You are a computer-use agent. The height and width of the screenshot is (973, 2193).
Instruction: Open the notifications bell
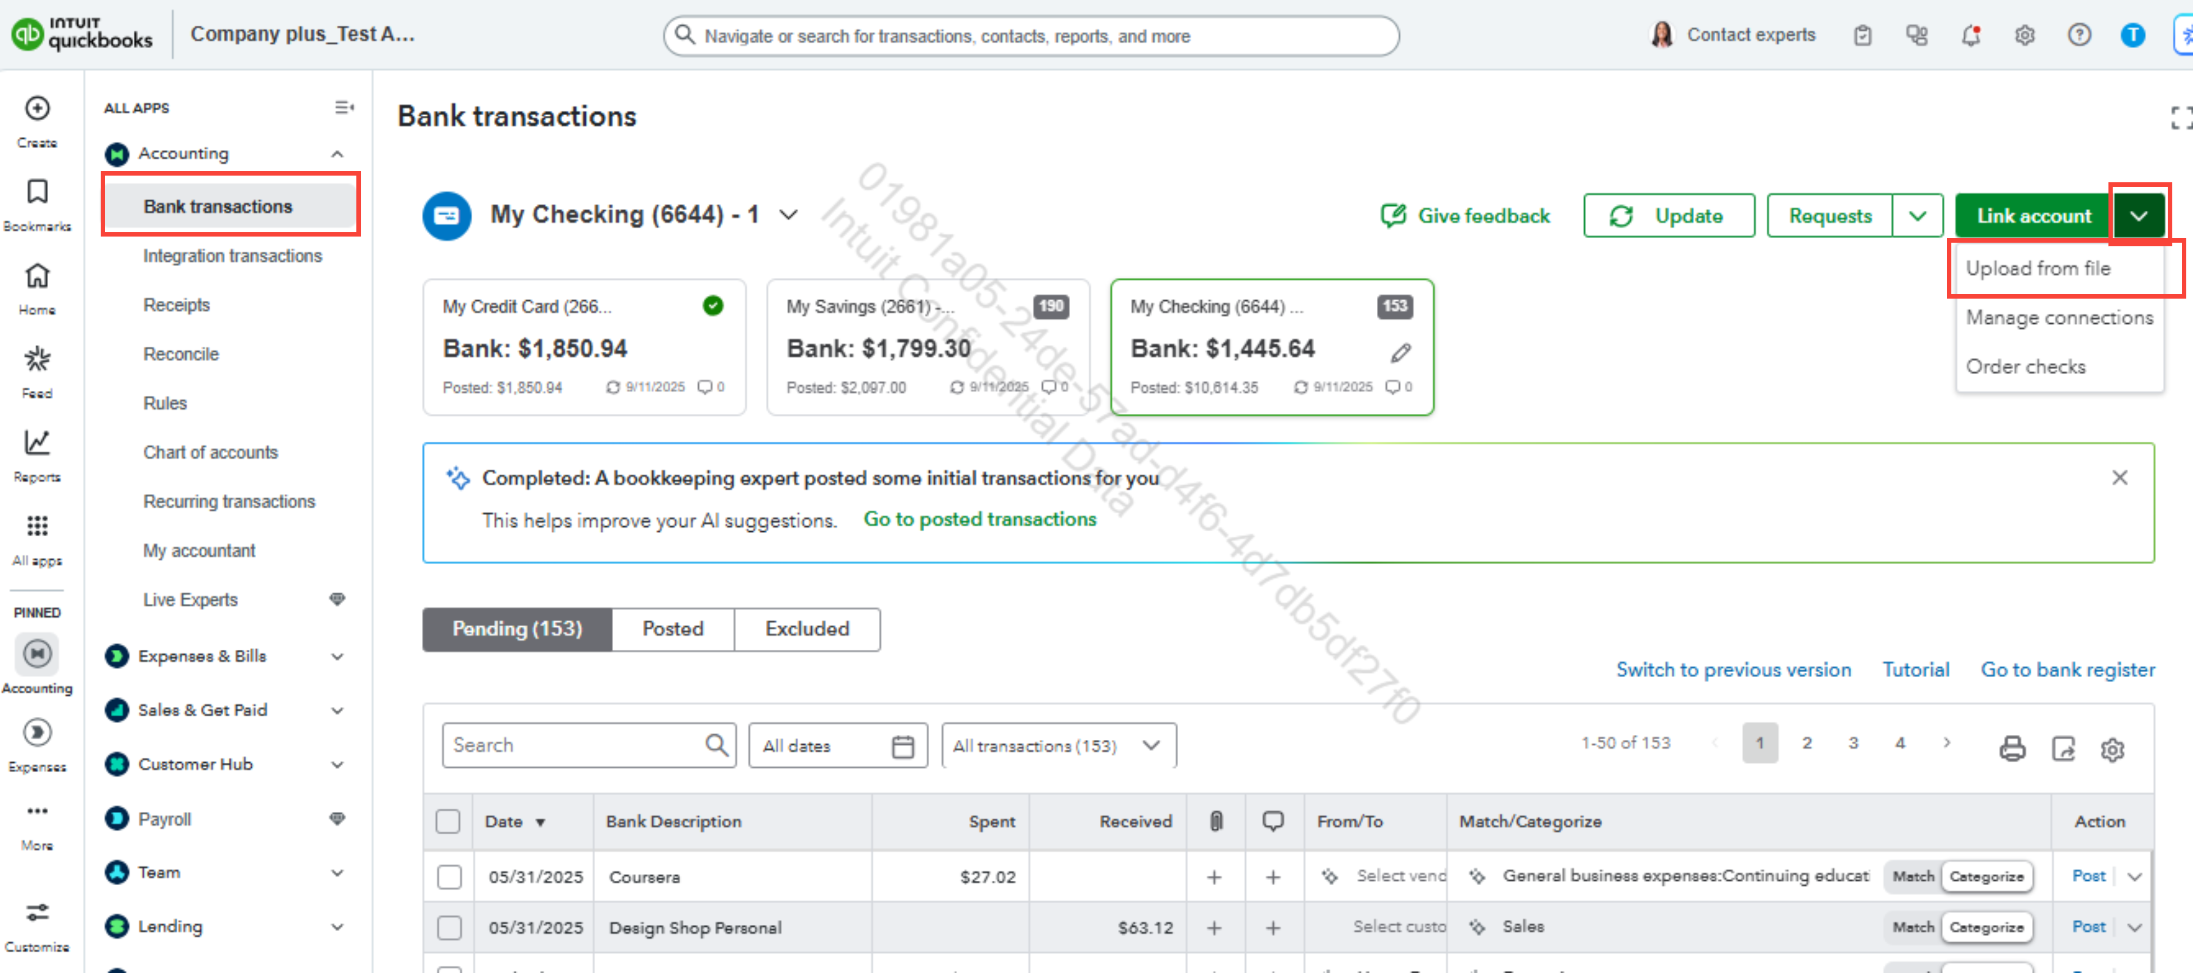click(1971, 35)
